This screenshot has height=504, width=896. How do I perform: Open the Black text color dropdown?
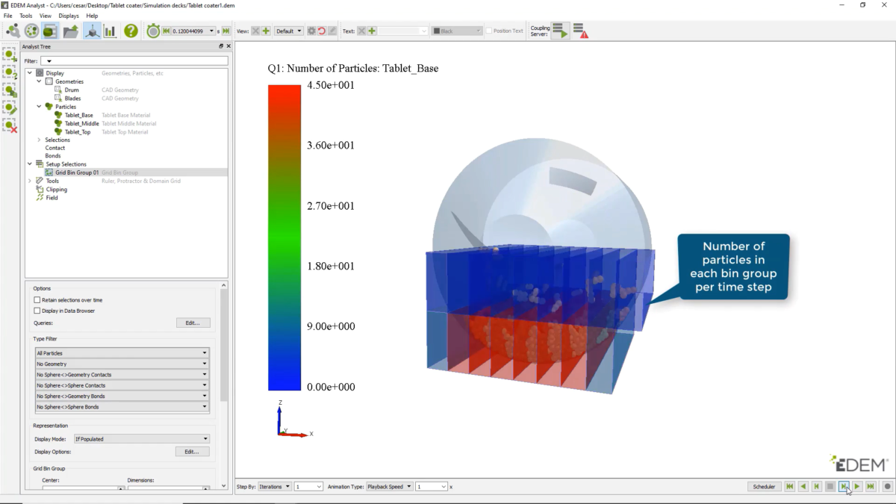[x=457, y=31]
